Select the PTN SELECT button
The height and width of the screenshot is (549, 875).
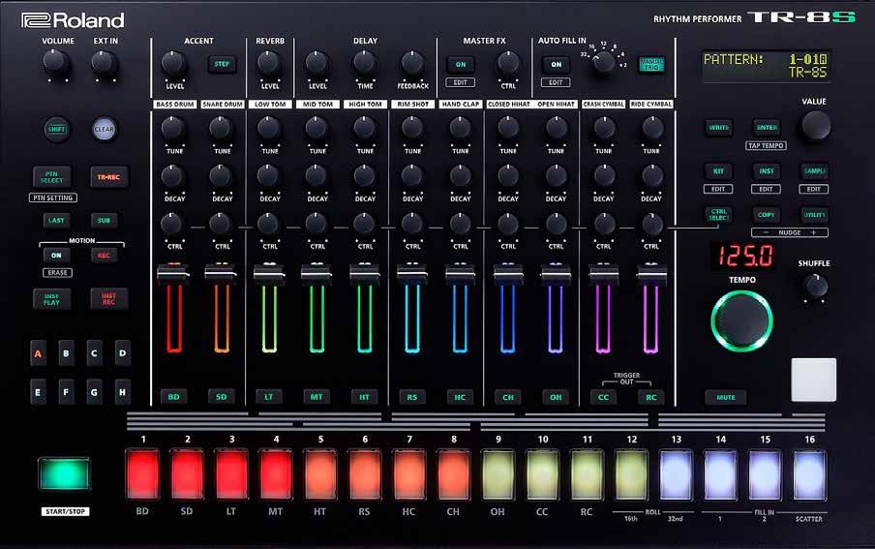pyautogui.click(x=52, y=177)
